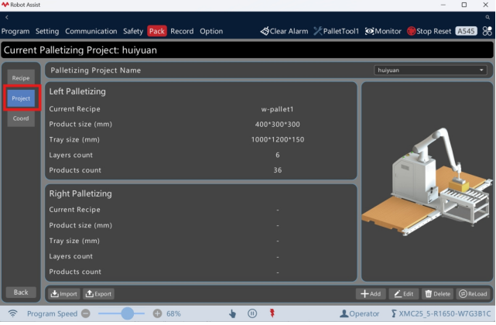Expand the huiyuan project name dropdown
This screenshot has height=325, width=496.
pos(430,70)
